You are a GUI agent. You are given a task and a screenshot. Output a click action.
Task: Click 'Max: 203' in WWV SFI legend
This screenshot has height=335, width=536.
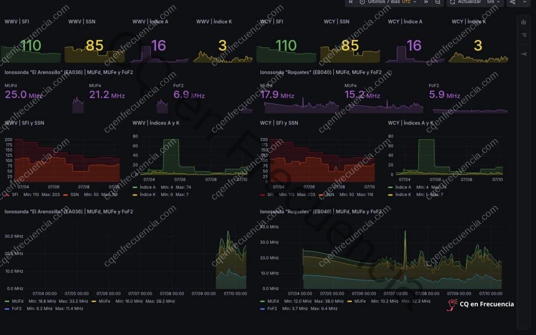pyautogui.click(x=51, y=194)
